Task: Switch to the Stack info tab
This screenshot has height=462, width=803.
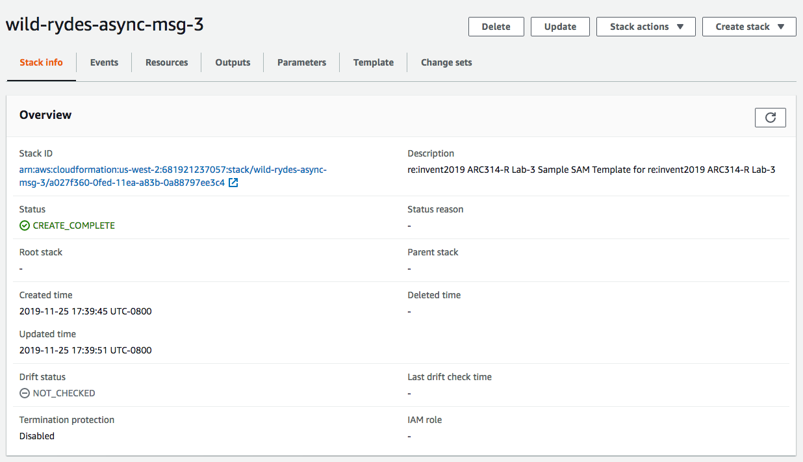Action: 42,62
